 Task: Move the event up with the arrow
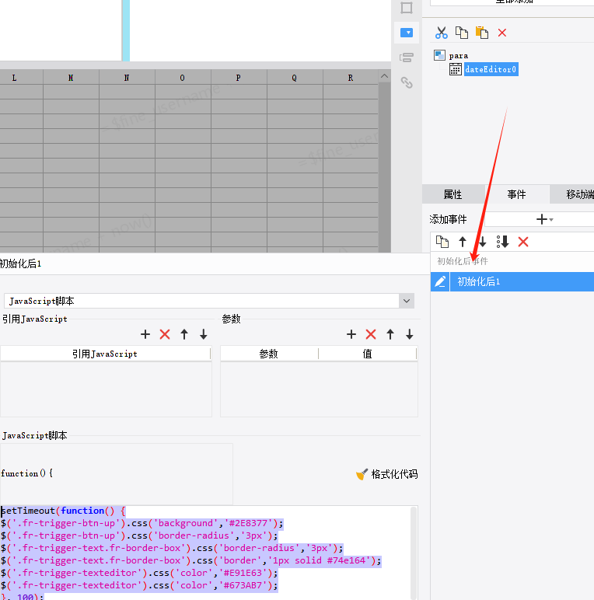coord(463,242)
